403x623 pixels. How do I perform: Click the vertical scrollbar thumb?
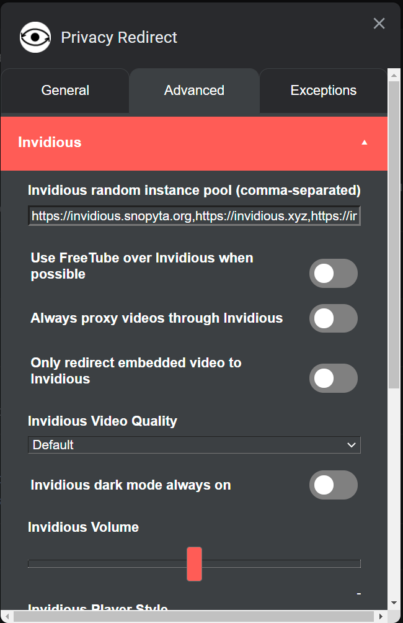pyautogui.click(x=394, y=236)
